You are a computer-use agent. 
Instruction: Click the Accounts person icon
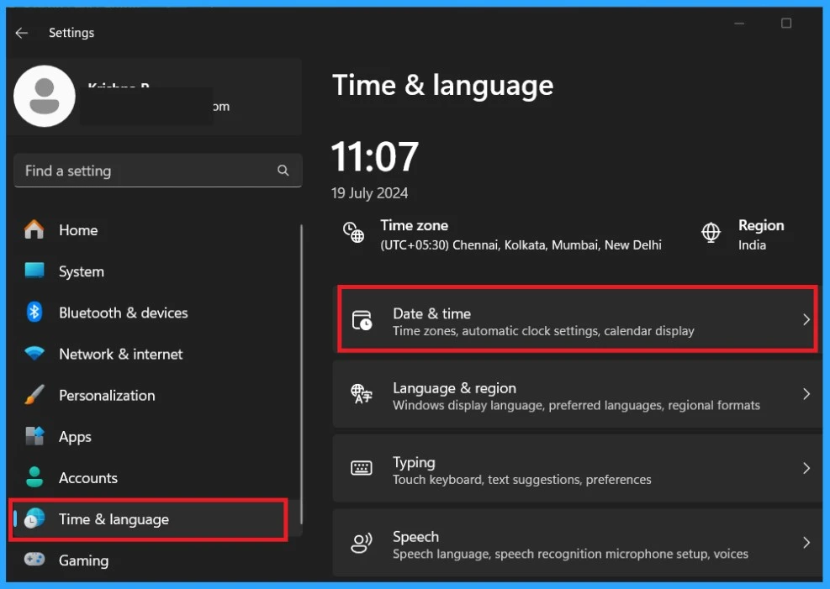[x=34, y=477]
